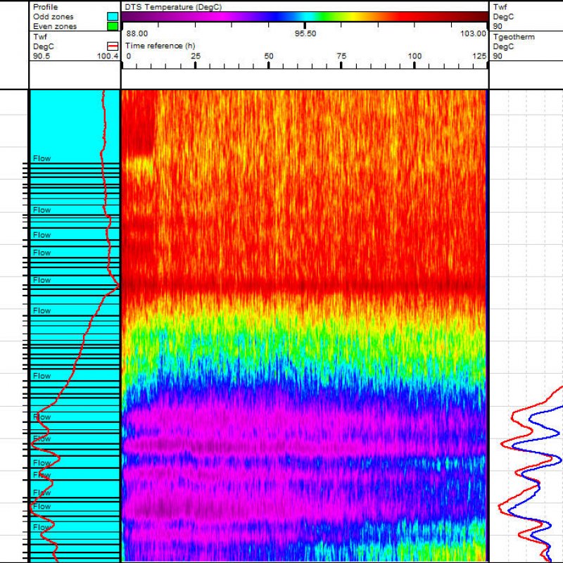The image size is (563, 563).
Task: Select the 100 hour time axis tick
Action: (415, 56)
